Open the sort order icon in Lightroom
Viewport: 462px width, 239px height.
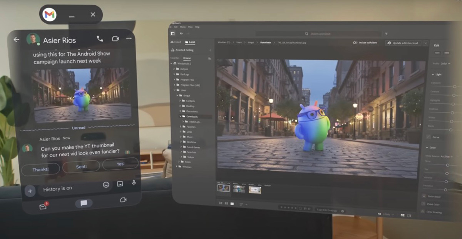(241, 204)
